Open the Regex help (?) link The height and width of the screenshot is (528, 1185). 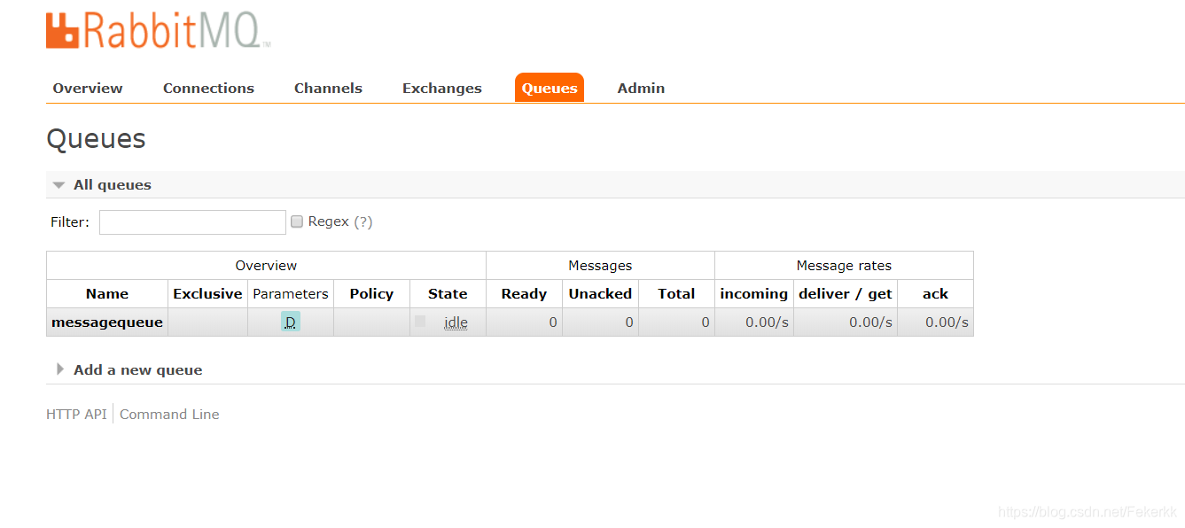[x=363, y=222]
